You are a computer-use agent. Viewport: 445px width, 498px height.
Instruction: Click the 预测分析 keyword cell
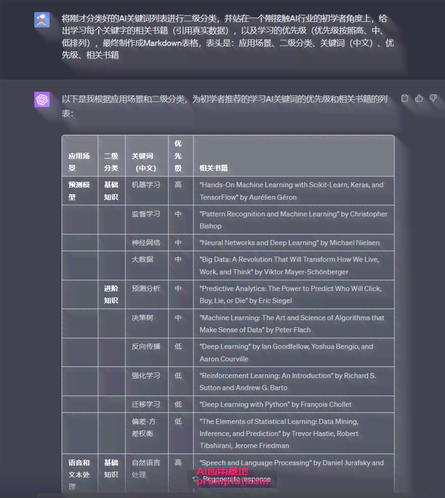pyautogui.click(x=147, y=295)
